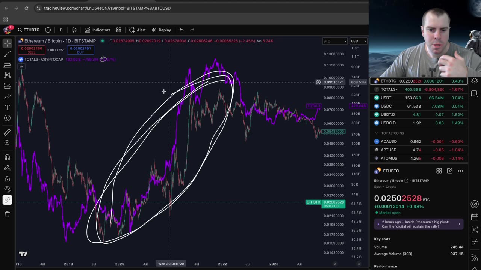This screenshot has width=481, height=270.
Task: Select USDT row in watchlist
Action: click(419, 98)
